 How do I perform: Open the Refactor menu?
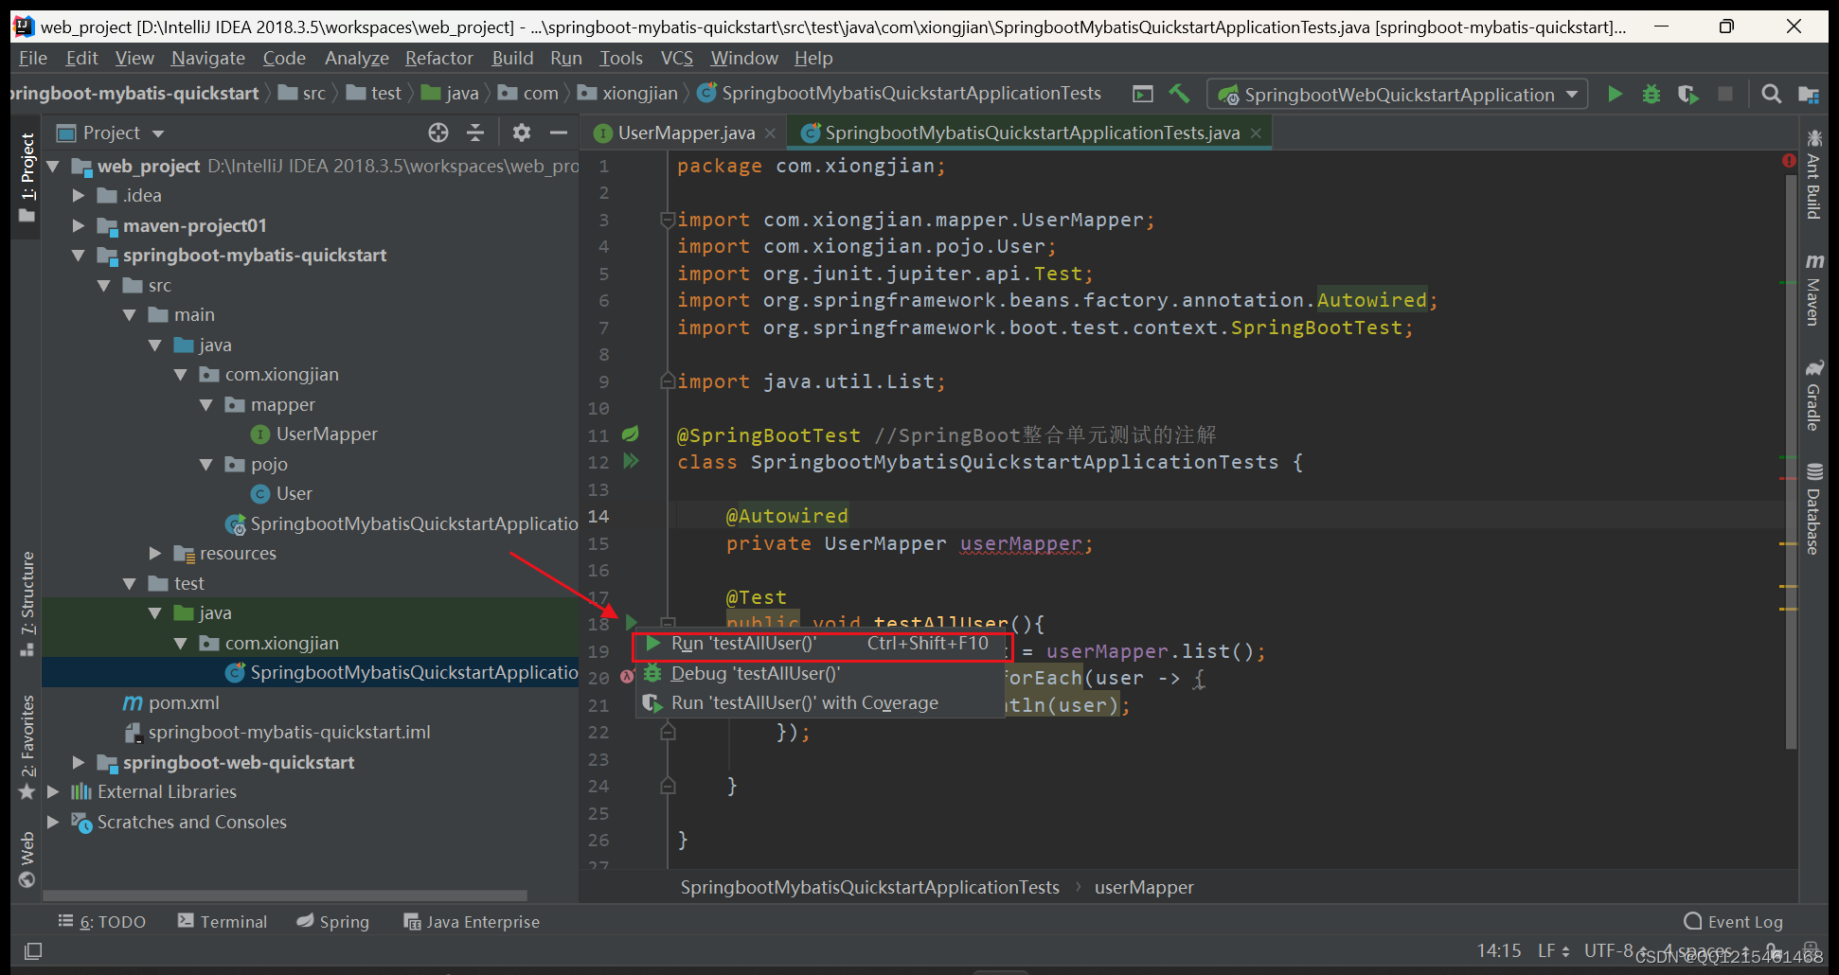coord(438,58)
